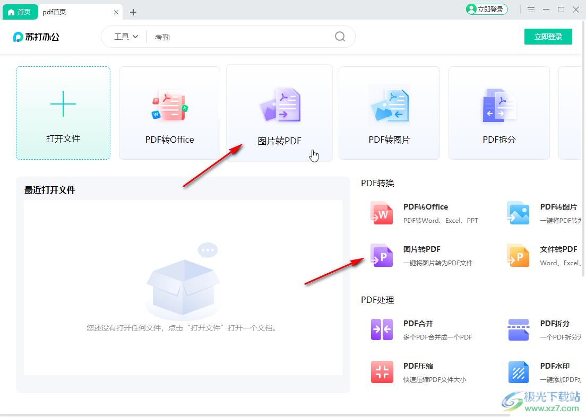Click blue picture icon for PDF转图片 list item

518,213
